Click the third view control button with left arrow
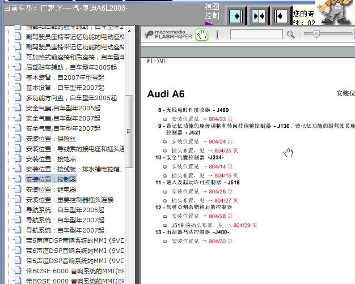 pos(280,16)
